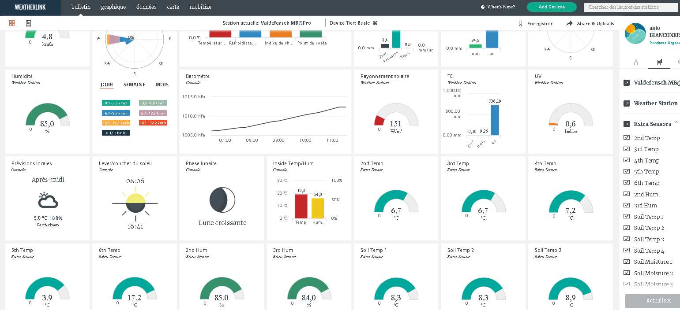Uncheck the 3rd Temp sensor checkbox
The width and height of the screenshot is (680, 310).
627,149
